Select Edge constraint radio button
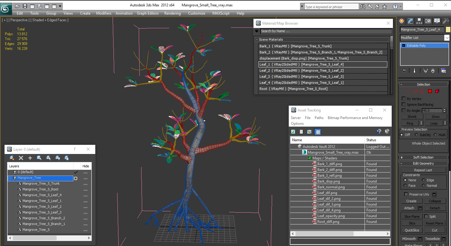The height and width of the screenshot is (246, 451). [x=423, y=180]
